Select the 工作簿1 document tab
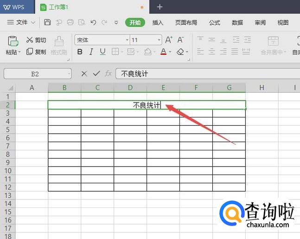The image size is (300, 239). 92,7
